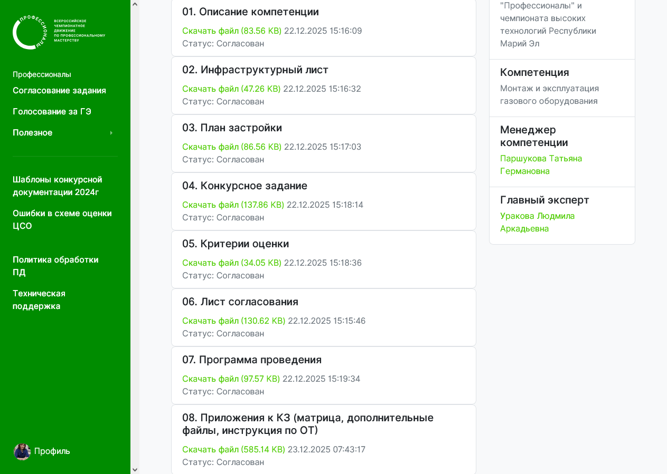
Task: Open Политика обработки ПД page
Action: click(55, 266)
